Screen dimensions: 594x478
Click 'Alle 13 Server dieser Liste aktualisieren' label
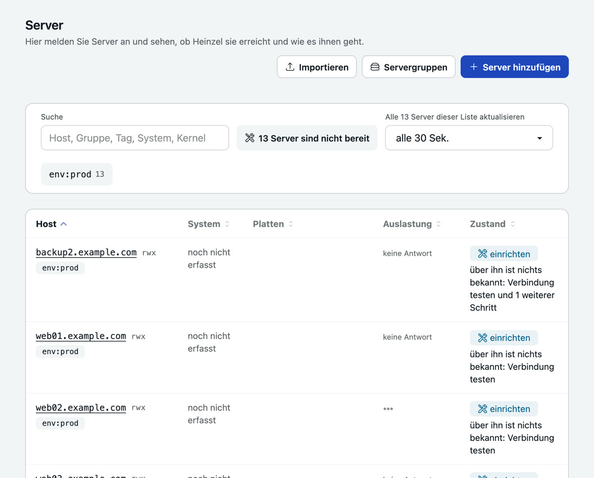[455, 117]
